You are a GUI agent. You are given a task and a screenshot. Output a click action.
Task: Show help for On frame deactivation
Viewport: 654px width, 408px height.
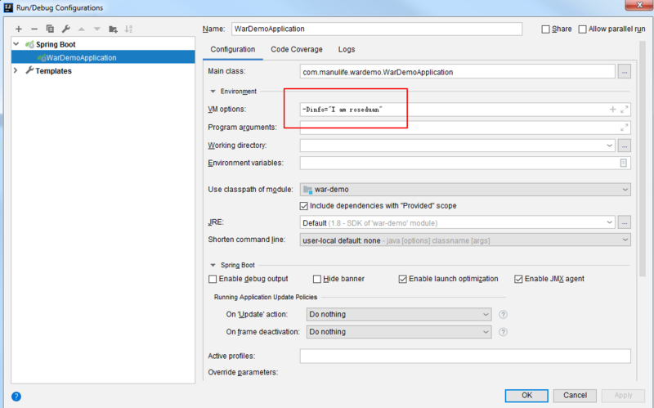[x=503, y=332]
